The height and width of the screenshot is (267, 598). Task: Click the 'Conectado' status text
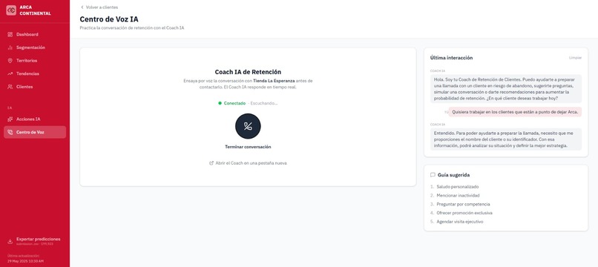coord(234,103)
